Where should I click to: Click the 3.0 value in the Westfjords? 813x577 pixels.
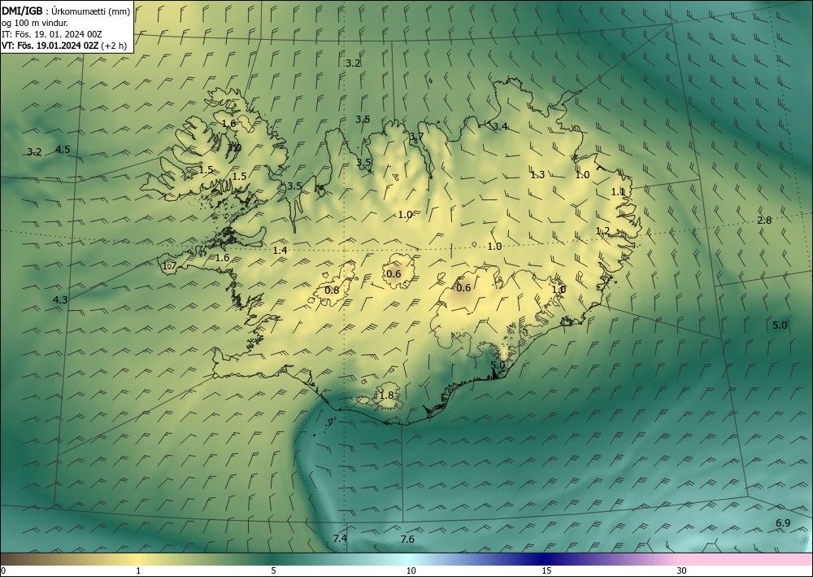tap(234, 148)
